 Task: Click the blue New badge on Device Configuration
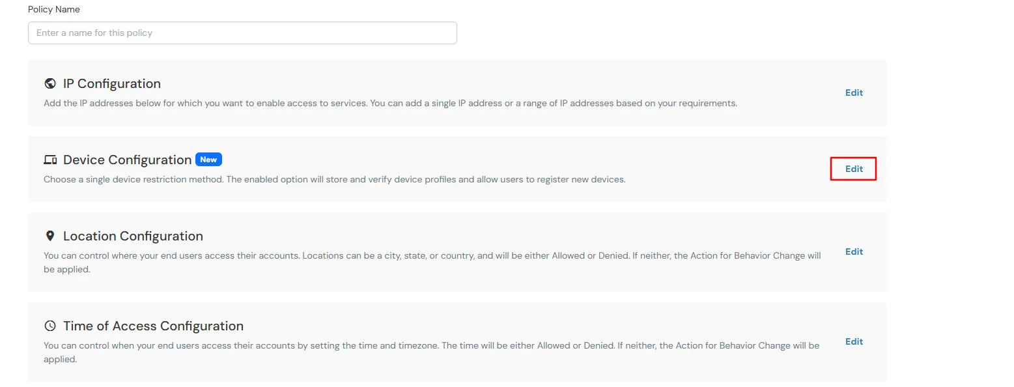pos(208,159)
